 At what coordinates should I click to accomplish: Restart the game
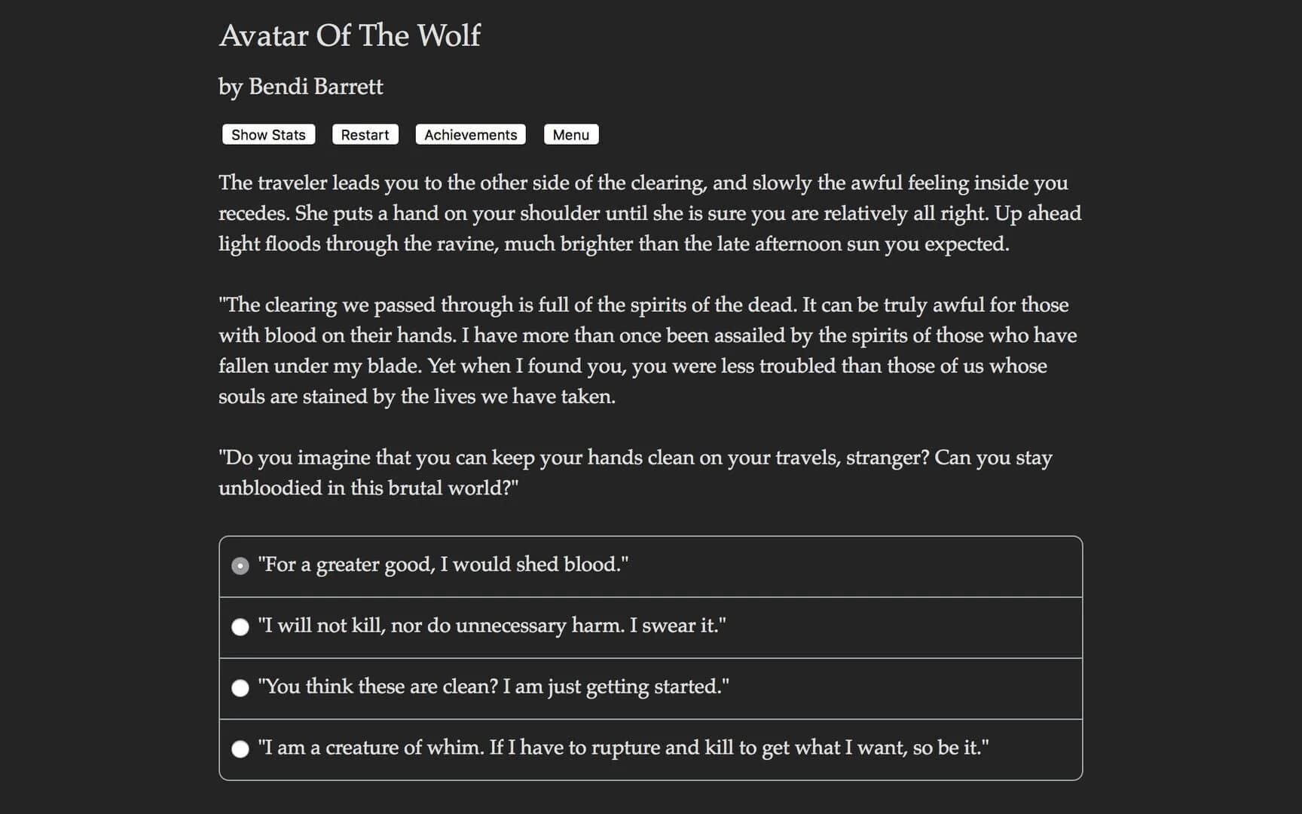(x=365, y=134)
